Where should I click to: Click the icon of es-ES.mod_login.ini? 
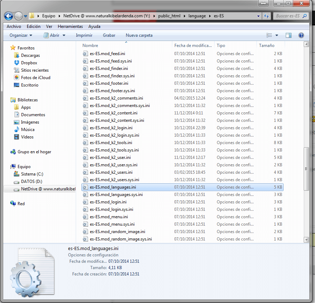click(85, 202)
